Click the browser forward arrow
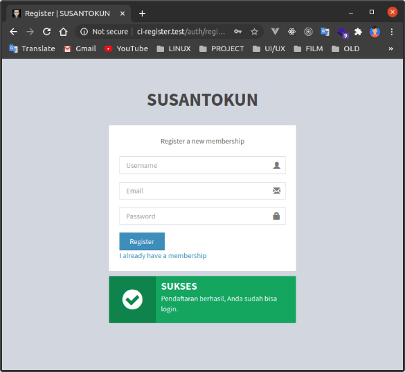The height and width of the screenshot is (372, 405). point(30,32)
